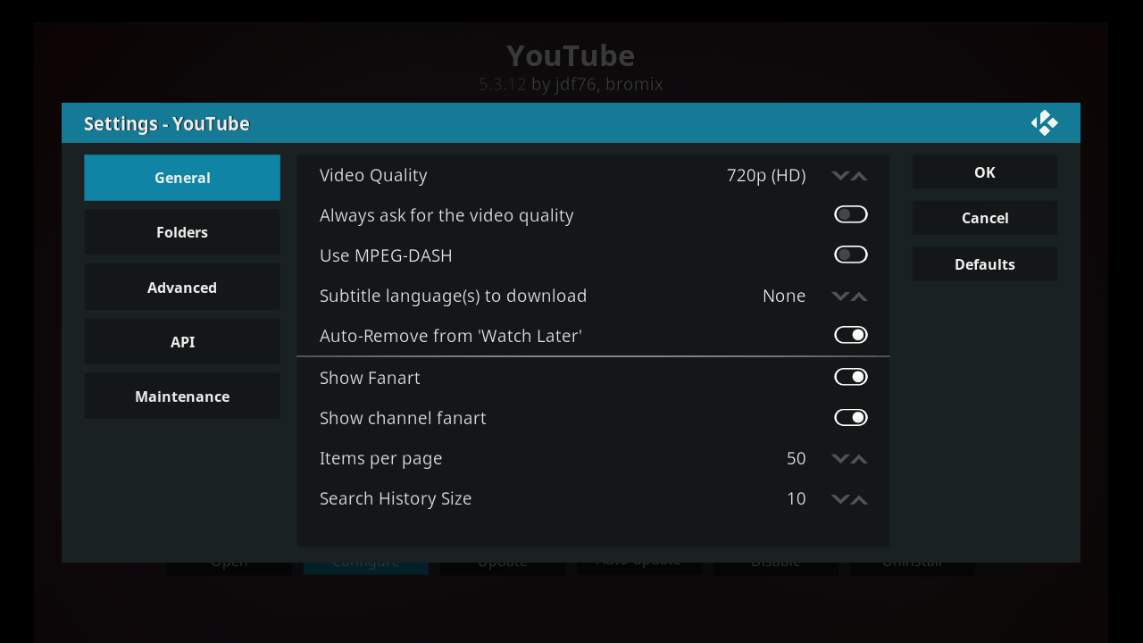
Task: Disable Auto-Remove from 'Watch Later'
Action: [x=850, y=334]
